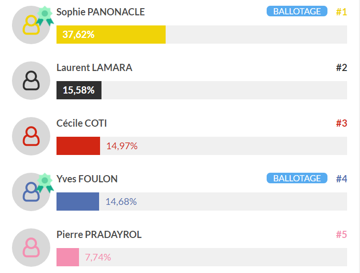Open candidate name Pierre PRADAYROL
Image resolution: width=360 pixels, height=273 pixels.
point(99,235)
